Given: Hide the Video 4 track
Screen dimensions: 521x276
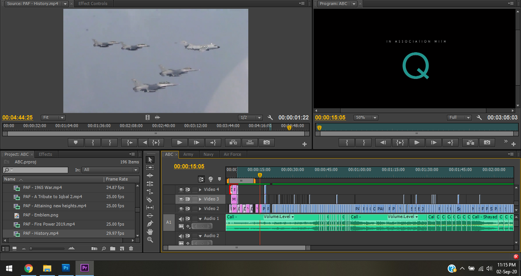Looking at the screenshot, I should [181, 189].
